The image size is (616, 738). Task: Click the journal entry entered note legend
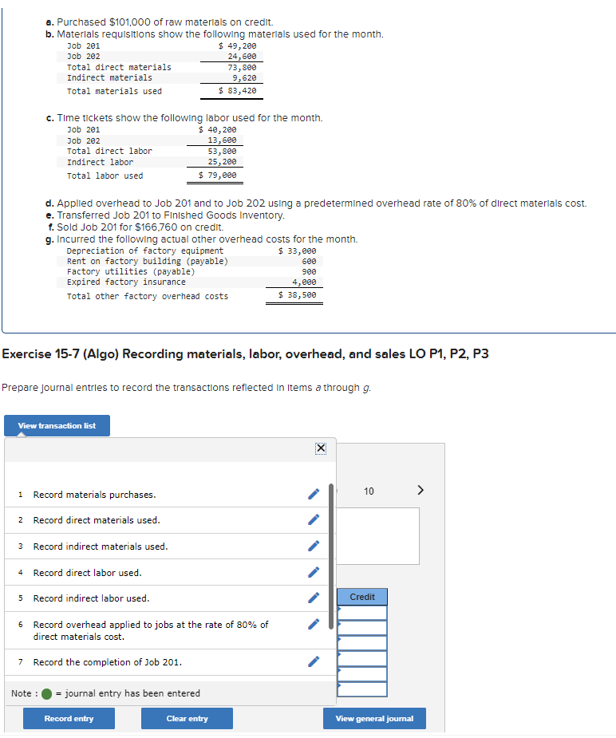pos(106,693)
